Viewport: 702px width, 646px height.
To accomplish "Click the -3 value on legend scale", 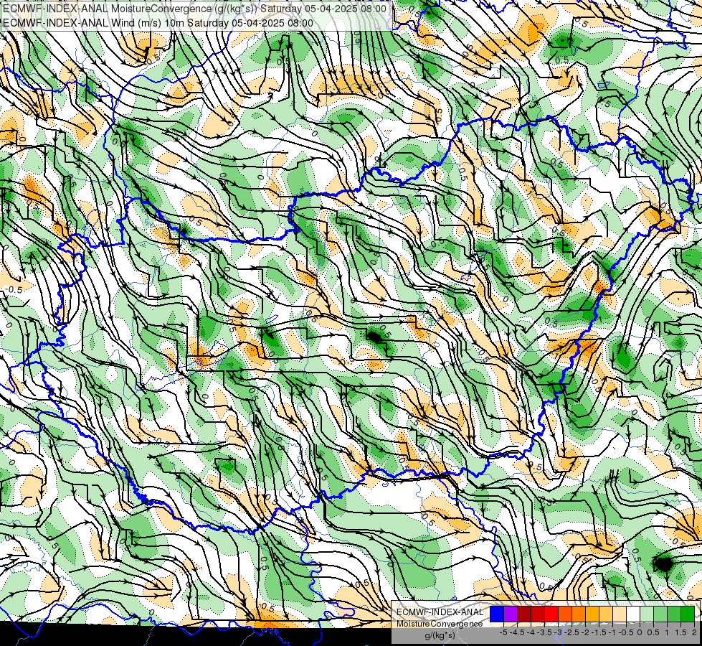I will pos(558,632).
